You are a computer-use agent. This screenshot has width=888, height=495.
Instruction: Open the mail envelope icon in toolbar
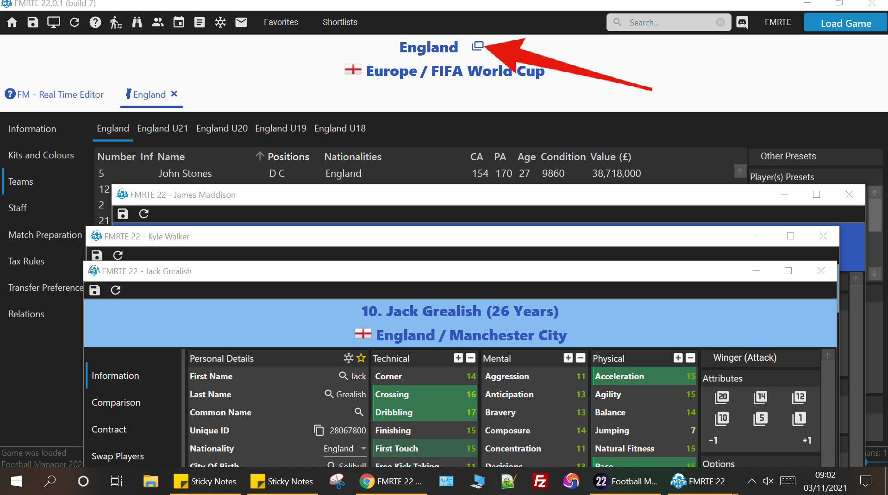click(x=241, y=22)
